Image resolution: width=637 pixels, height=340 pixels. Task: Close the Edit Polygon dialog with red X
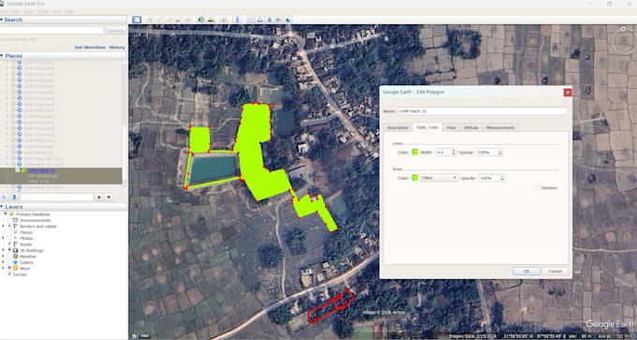(x=568, y=92)
